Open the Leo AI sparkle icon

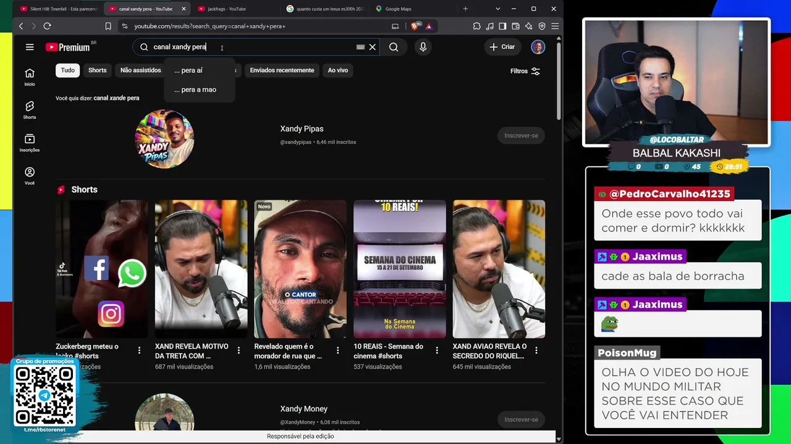pos(528,26)
